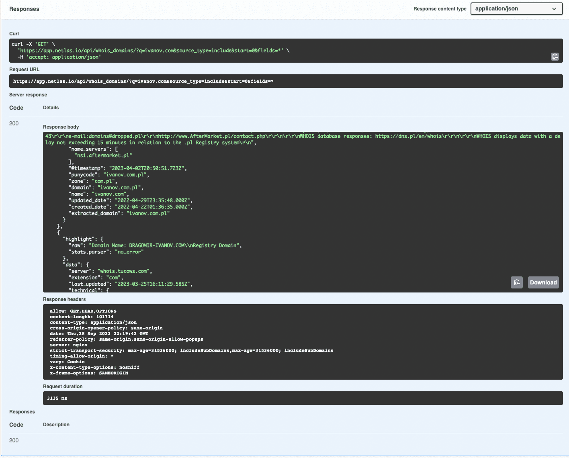
Task: Open the Response content type dropdown
Action: click(x=516, y=9)
